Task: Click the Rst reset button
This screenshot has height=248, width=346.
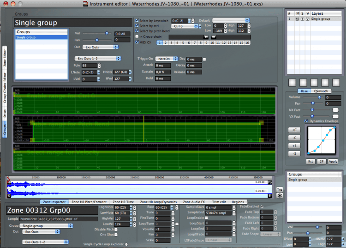Action: pyautogui.click(x=310, y=162)
